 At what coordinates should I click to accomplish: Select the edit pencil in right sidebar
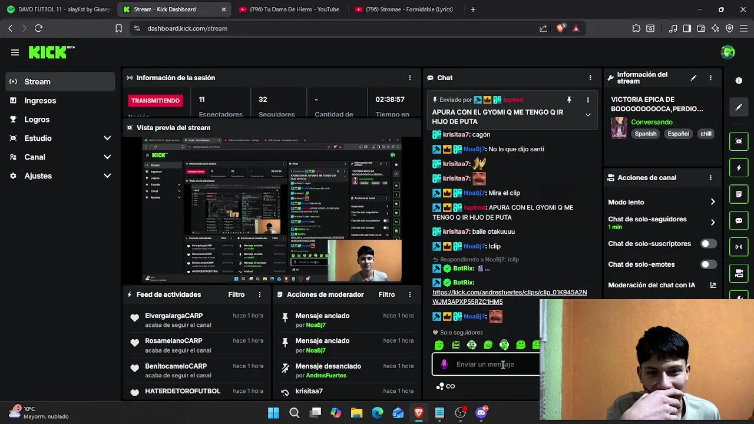point(739,107)
